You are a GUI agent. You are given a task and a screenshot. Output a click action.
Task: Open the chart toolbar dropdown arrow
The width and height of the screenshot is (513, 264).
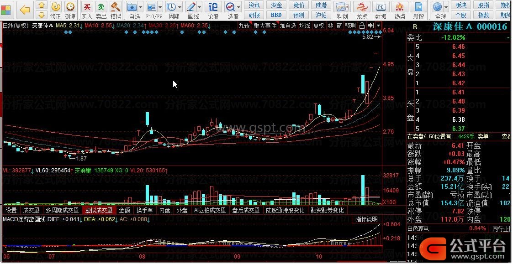pyautogui.click(x=379, y=26)
